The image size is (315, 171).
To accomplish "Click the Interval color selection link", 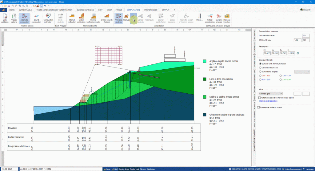I will [x=268, y=101].
